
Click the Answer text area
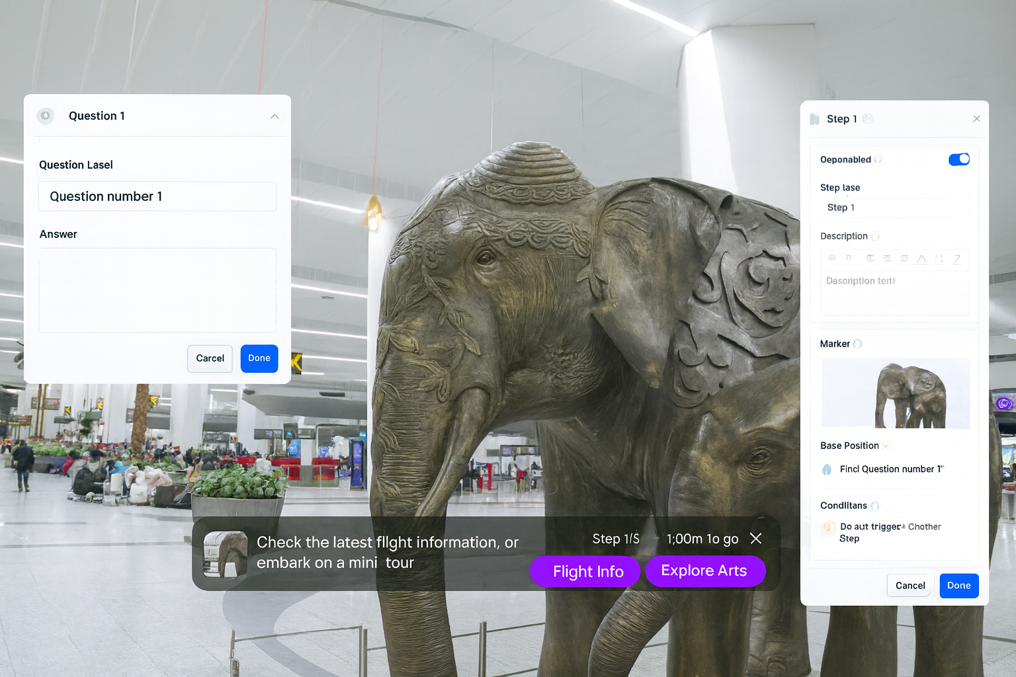pos(157,290)
